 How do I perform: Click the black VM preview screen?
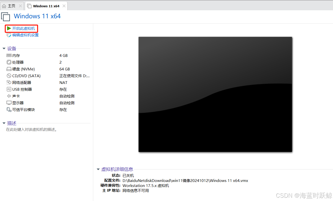215,94
